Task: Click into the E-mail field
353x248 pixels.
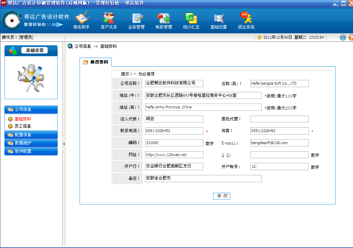Action: pyautogui.click(x=279, y=143)
